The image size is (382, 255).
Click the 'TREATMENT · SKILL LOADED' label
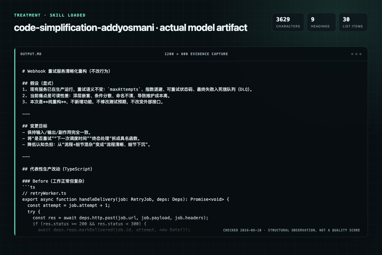click(x=50, y=15)
